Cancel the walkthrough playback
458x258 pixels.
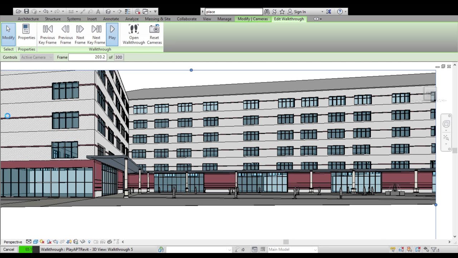tap(9, 249)
